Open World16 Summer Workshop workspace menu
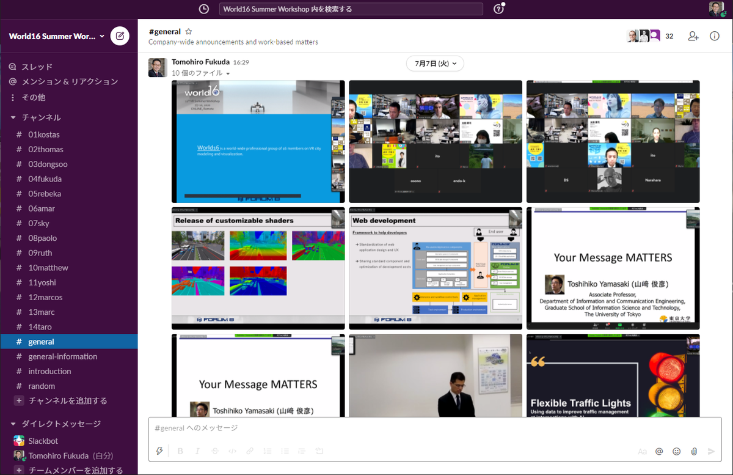Viewport: 733px width, 475px height. click(56, 36)
